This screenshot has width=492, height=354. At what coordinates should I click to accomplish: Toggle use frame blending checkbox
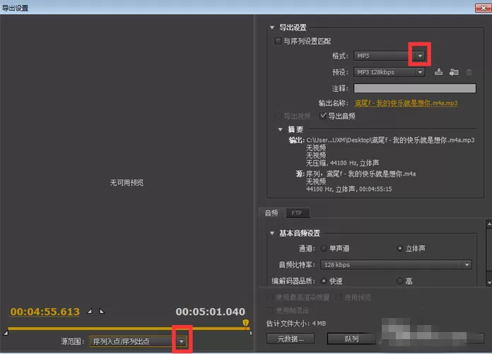(x=269, y=310)
